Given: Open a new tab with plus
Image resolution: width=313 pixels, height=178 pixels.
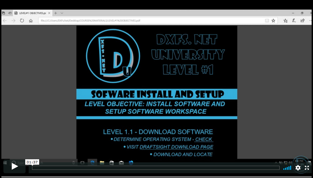Looking at the screenshot, I should pyautogui.click(x=56, y=13).
